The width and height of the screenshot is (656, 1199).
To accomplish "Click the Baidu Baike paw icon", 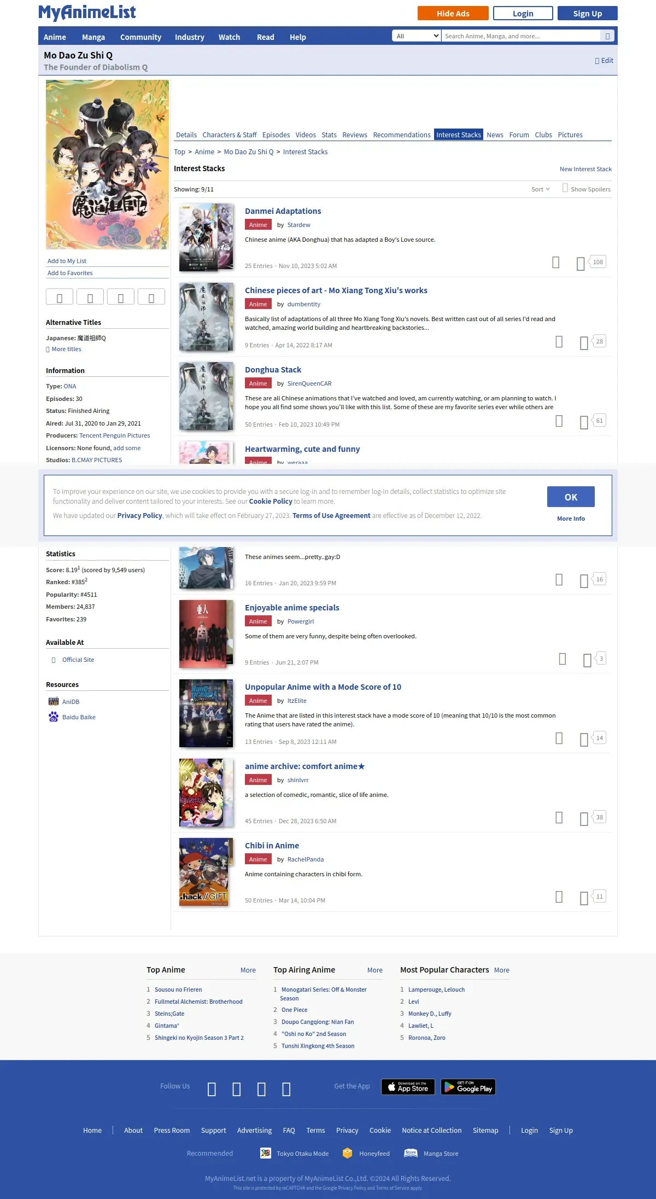I will coord(54,717).
